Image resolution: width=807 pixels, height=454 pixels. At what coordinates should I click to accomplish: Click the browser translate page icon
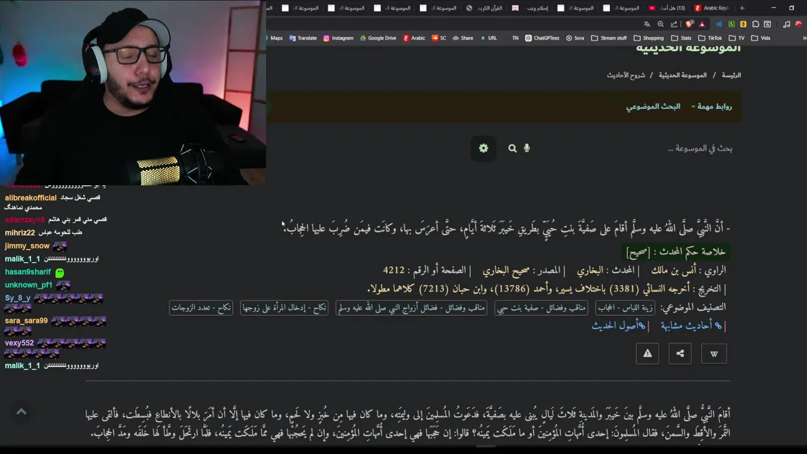[646, 24]
